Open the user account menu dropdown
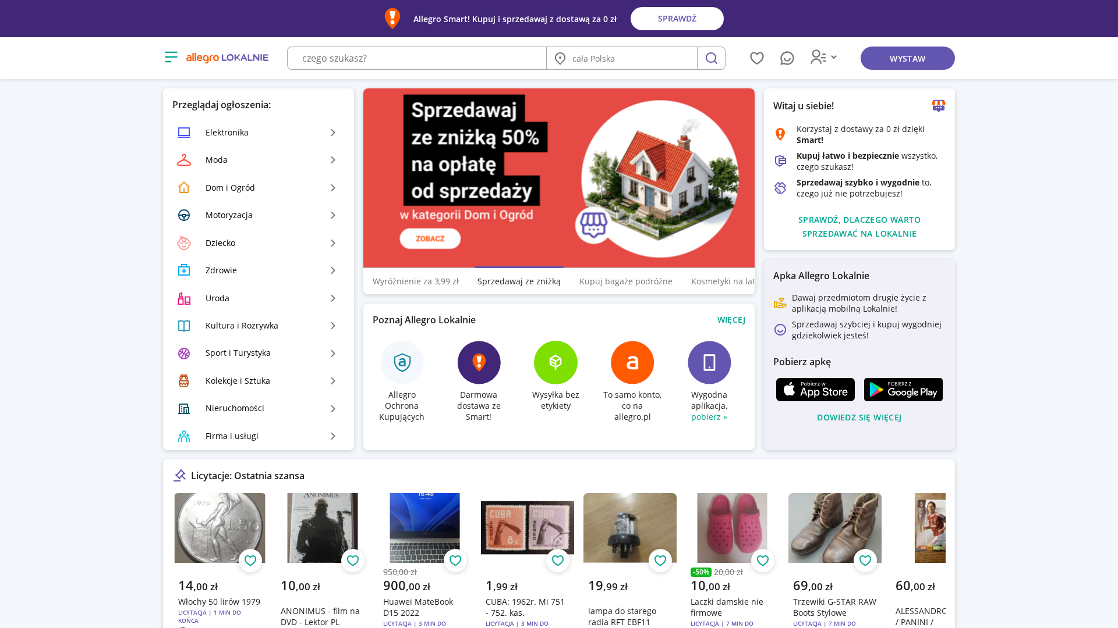 point(823,57)
